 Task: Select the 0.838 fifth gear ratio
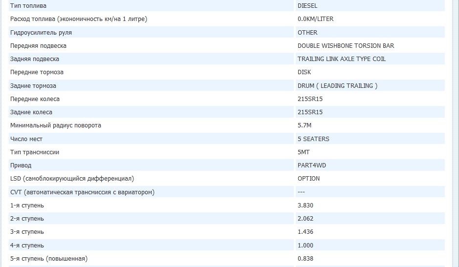pyautogui.click(x=306, y=259)
